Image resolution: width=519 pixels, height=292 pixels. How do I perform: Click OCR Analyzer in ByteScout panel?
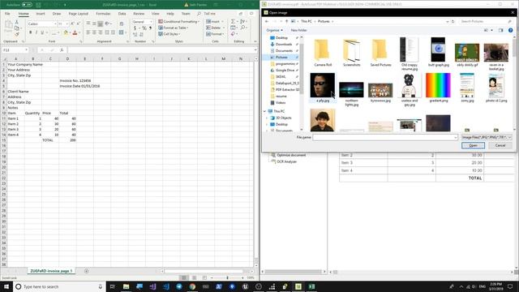coord(286,161)
